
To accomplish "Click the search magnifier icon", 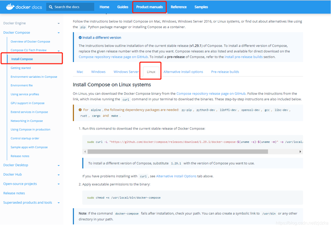I will click(x=51, y=7).
